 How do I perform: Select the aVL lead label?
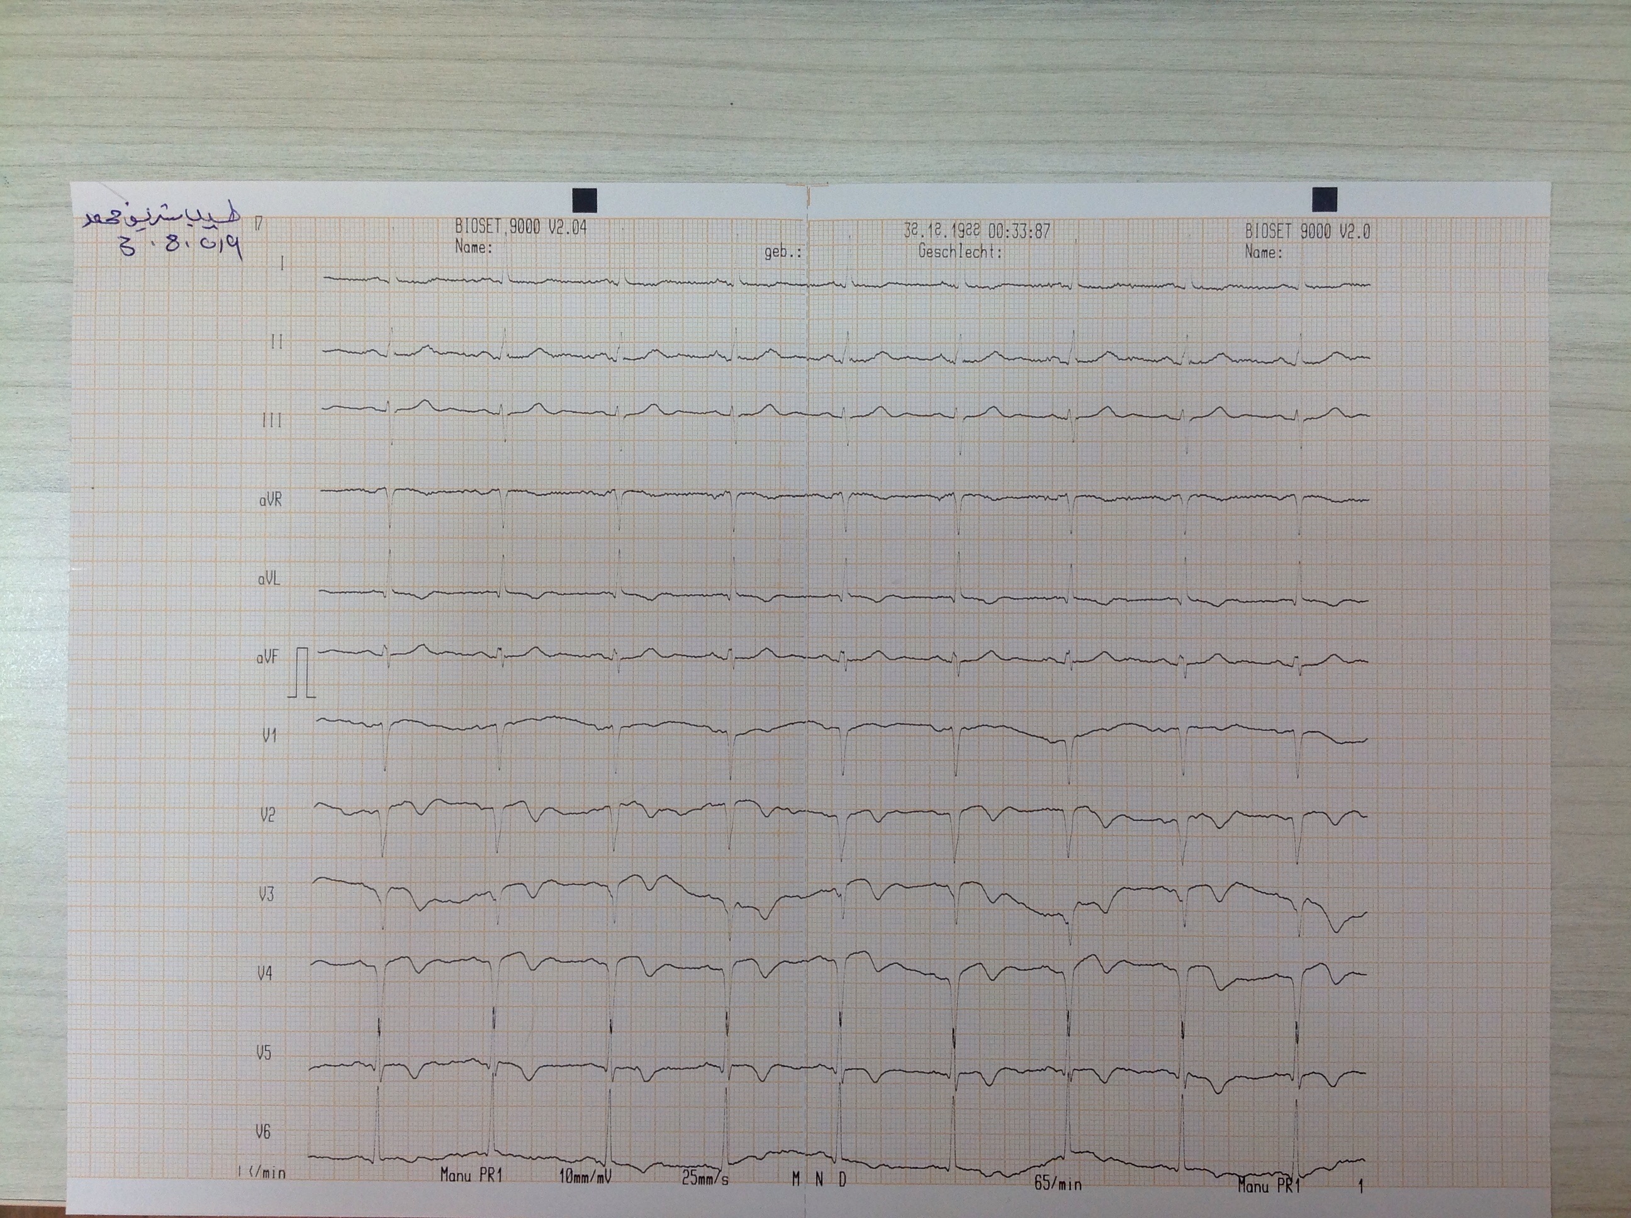(x=269, y=579)
